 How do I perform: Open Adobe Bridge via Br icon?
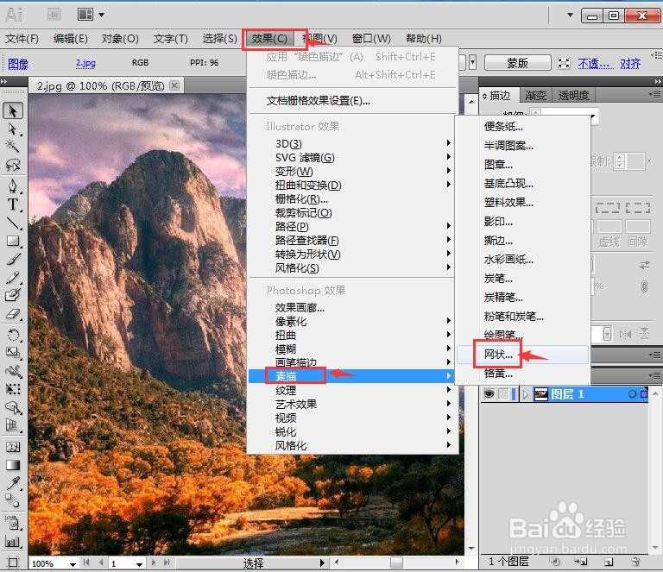tap(54, 15)
